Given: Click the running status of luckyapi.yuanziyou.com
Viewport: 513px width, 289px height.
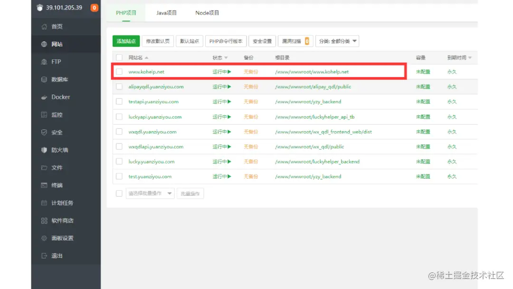Looking at the screenshot, I should 222,117.
